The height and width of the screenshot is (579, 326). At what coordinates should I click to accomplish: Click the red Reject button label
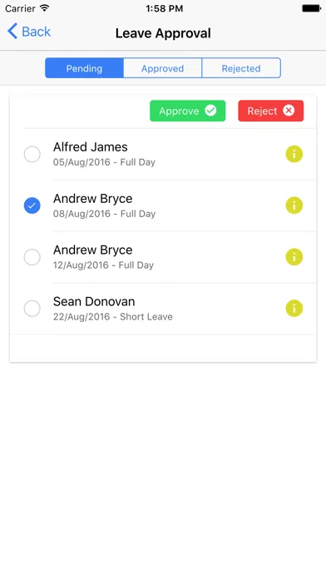click(x=262, y=111)
